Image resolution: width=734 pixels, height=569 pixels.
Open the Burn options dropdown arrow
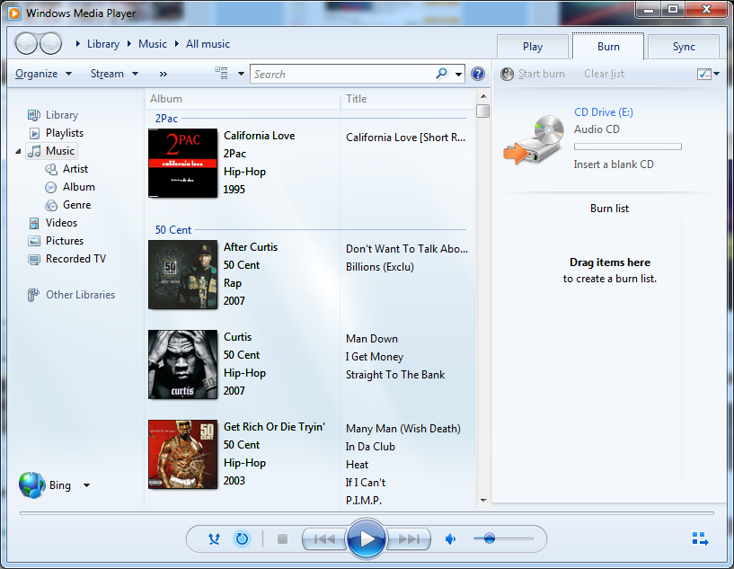[716, 74]
